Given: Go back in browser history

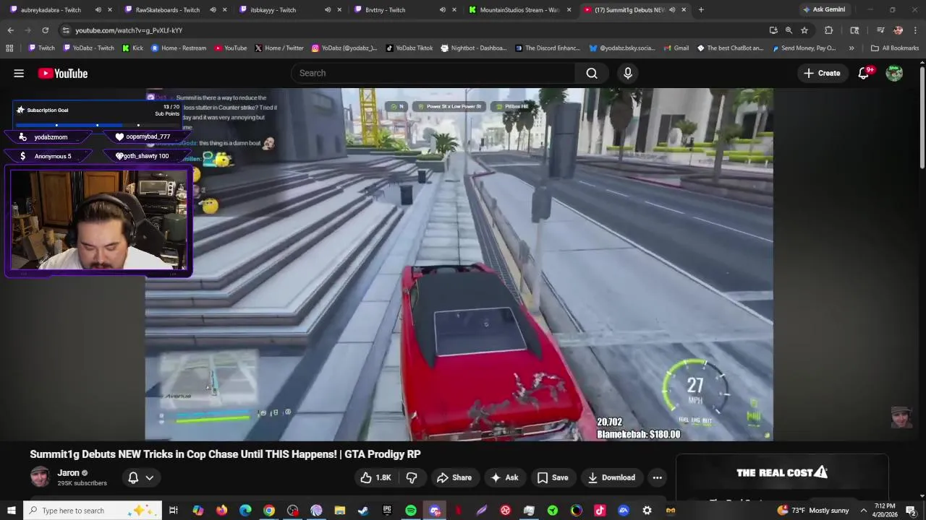Looking at the screenshot, I should coord(10,30).
